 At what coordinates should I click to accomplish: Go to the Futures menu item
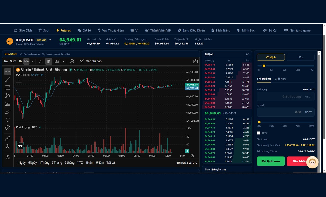(x=63, y=30)
